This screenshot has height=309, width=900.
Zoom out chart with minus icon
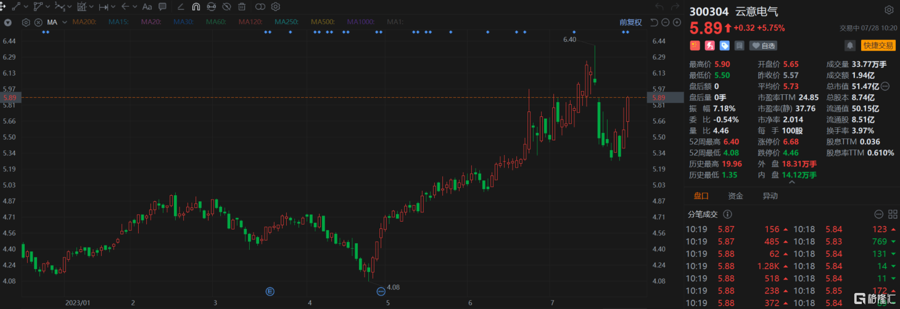666,22
